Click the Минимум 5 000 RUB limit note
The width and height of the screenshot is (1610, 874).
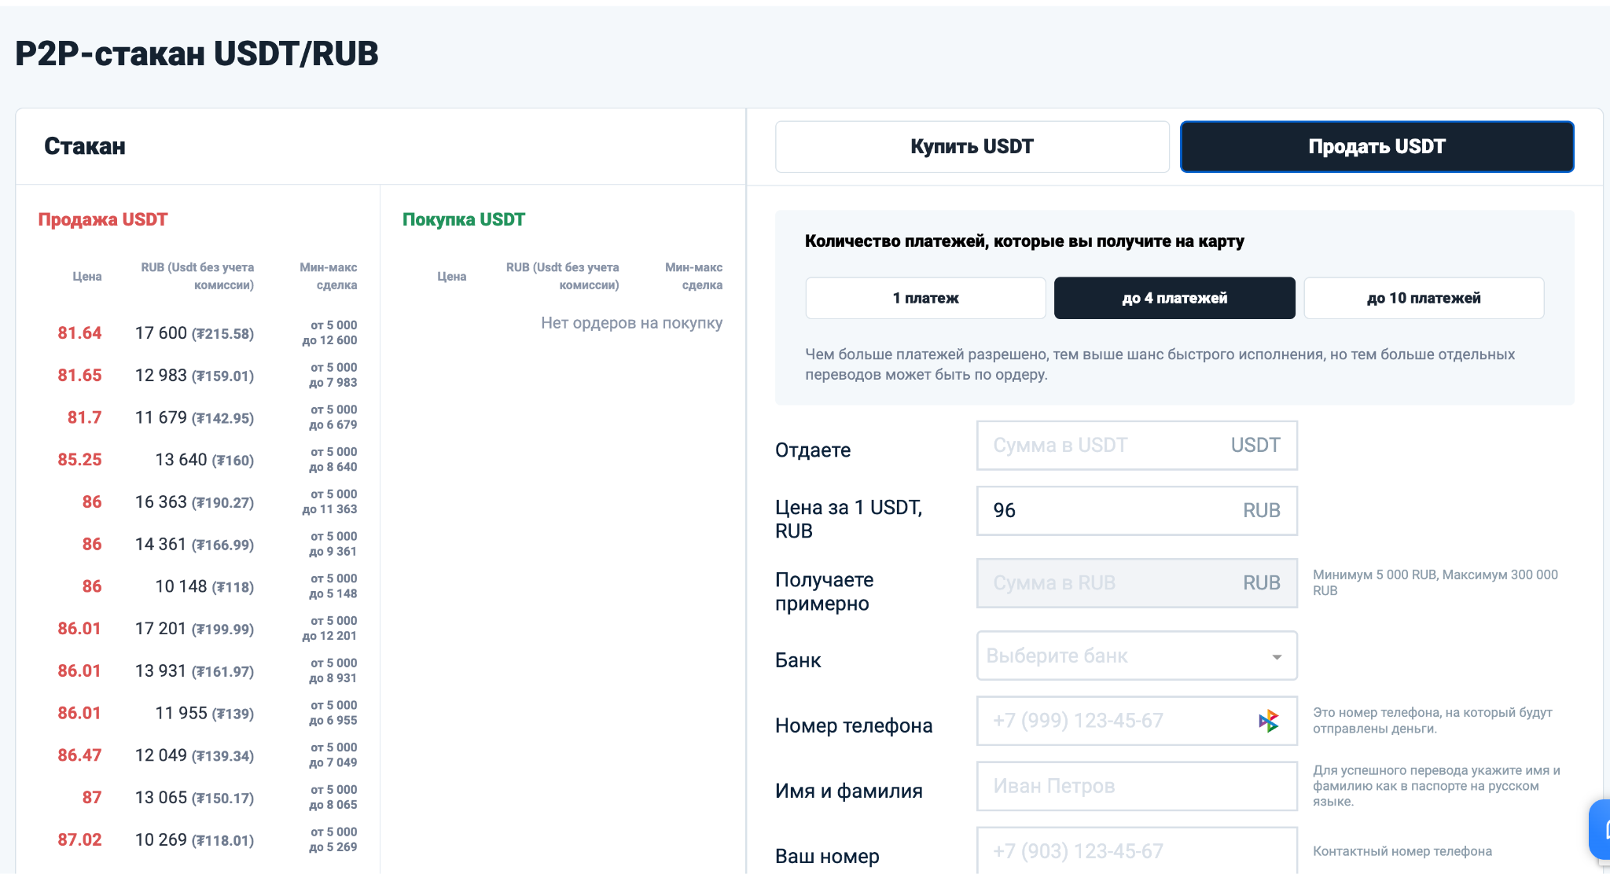(1435, 582)
